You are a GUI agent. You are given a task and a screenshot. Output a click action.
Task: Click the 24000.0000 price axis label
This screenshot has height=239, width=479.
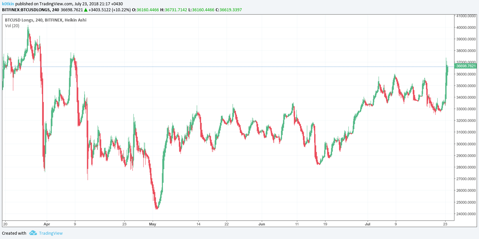coord(466,214)
